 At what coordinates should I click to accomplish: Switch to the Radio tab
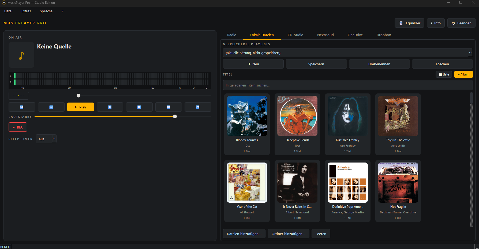232,35
